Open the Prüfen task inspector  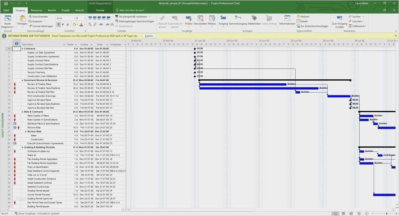(189, 21)
